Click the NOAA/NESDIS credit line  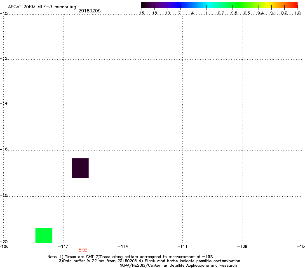coord(178,266)
